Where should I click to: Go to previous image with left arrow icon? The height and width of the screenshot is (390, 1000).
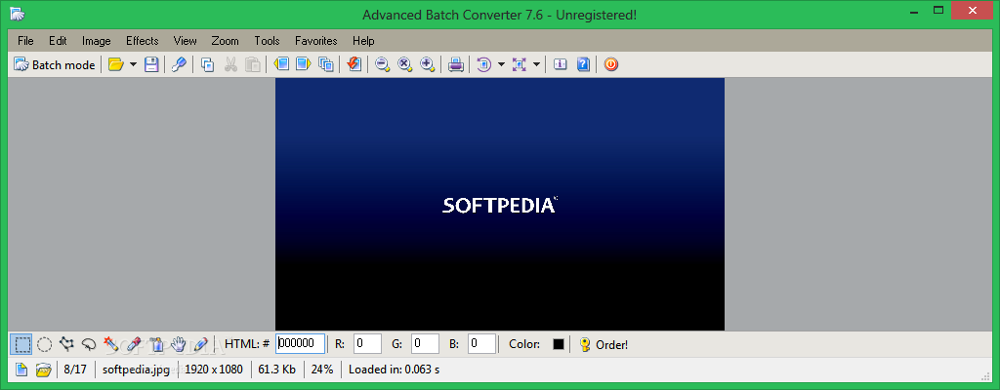pyautogui.click(x=281, y=64)
